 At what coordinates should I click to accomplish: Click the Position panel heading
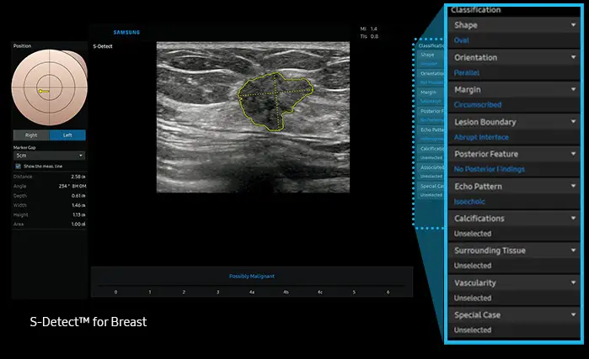pyautogui.click(x=22, y=46)
